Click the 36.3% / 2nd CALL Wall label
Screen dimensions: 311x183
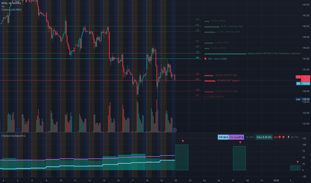tap(232, 26)
